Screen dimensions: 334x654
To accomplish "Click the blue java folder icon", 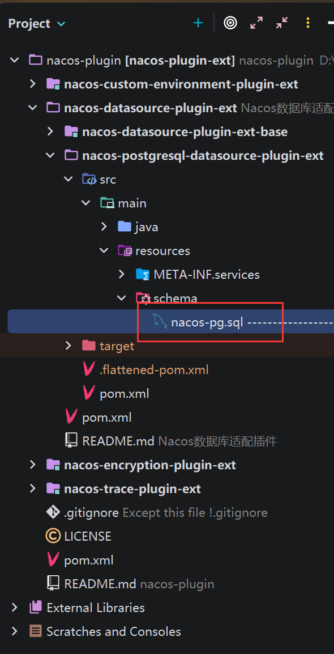I will 125,227.
